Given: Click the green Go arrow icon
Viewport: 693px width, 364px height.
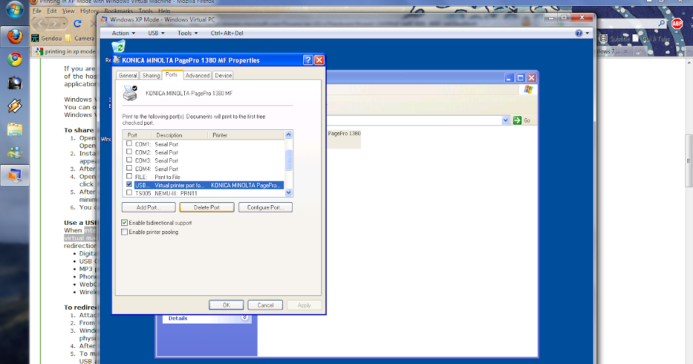Looking at the screenshot, I should click(x=517, y=120).
